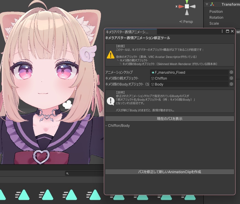The height and width of the screenshot is (204, 240).
Task: Click the project search field
Action: pos(85,173)
